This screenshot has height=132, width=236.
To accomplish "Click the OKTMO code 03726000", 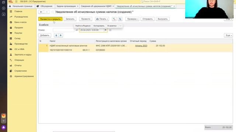I will 100,50.
